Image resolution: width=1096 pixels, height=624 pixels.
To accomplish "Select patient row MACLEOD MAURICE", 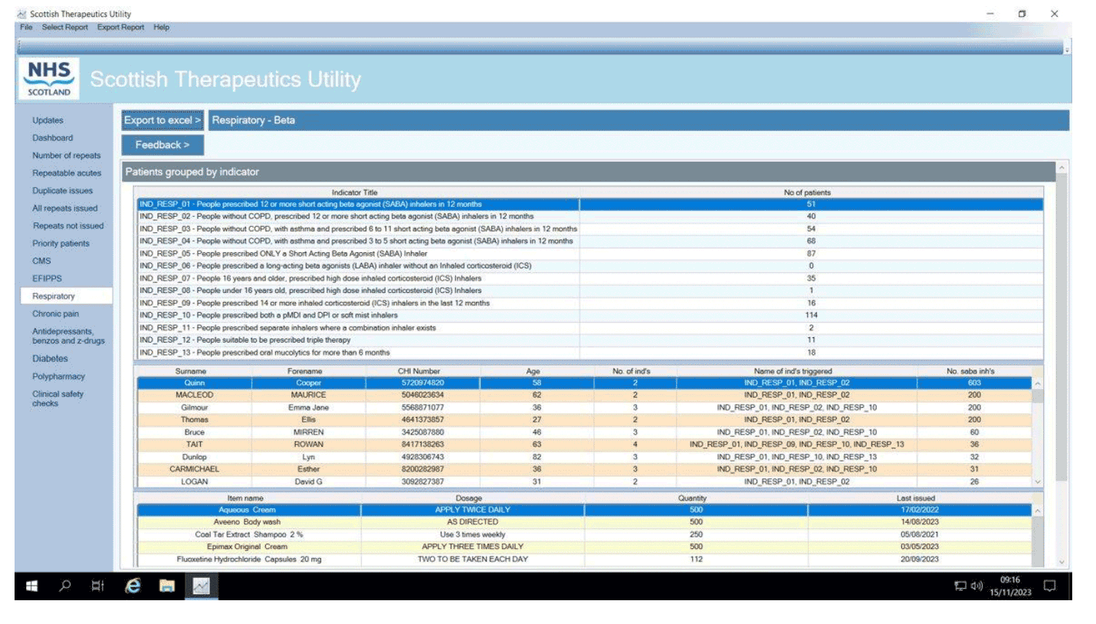I will (584, 395).
